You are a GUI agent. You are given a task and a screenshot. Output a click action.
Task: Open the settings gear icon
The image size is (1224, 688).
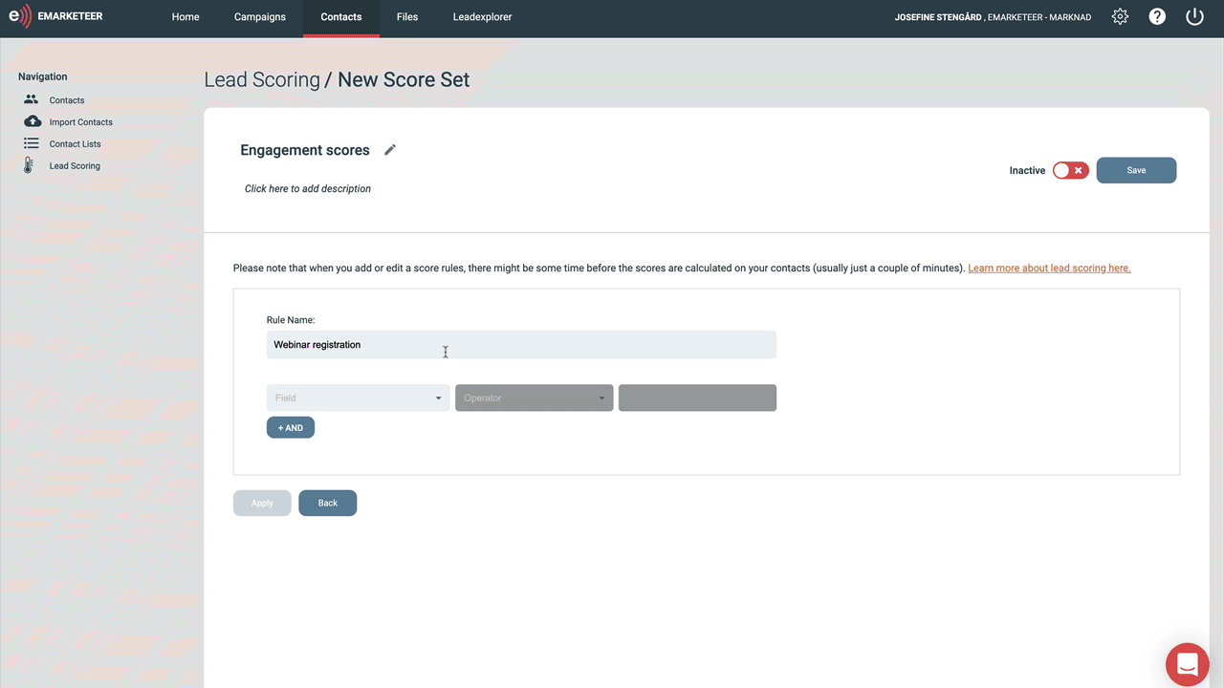(x=1120, y=17)
